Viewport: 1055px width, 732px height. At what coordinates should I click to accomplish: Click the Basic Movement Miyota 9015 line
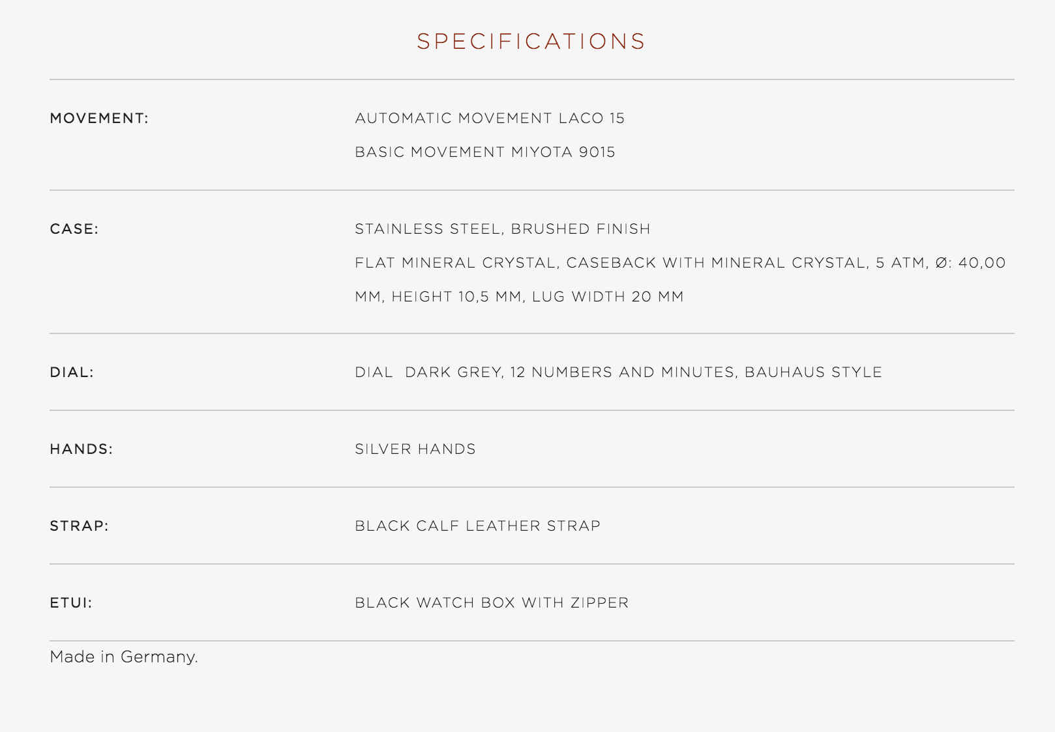point(485,152)
